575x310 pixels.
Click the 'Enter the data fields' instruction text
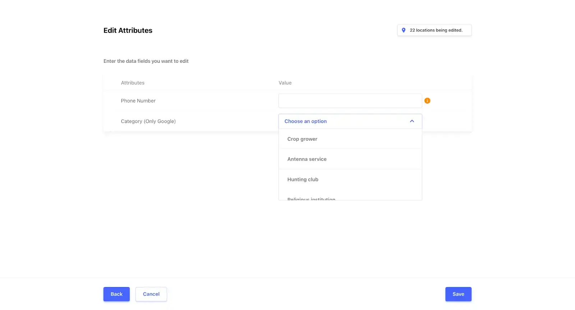(x=146, y=61)
